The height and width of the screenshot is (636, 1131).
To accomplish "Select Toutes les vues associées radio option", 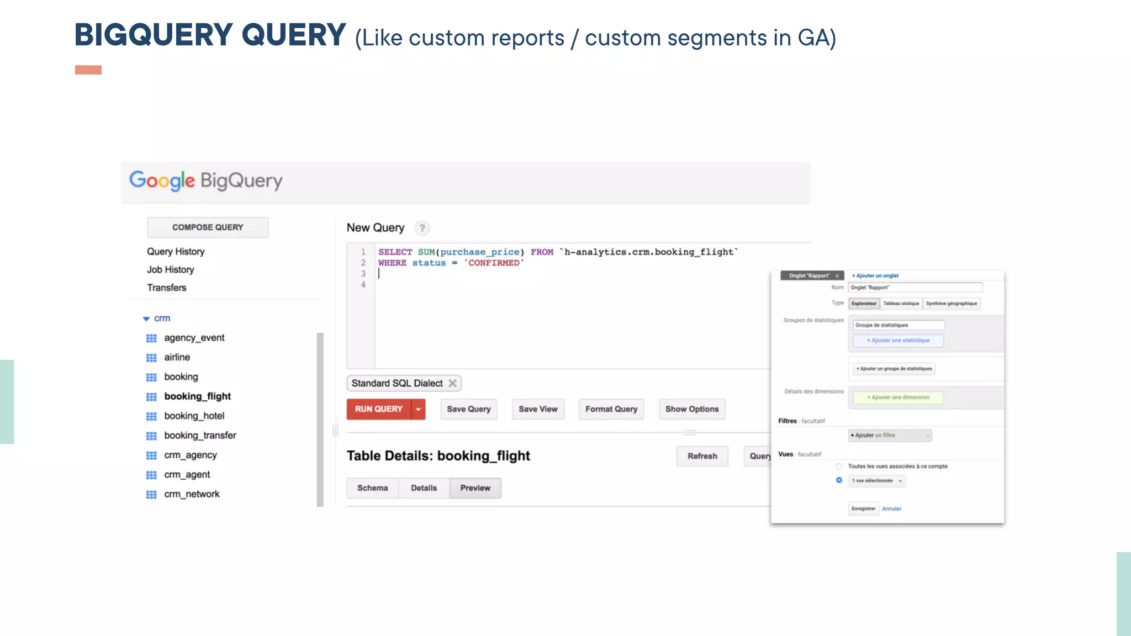I will pyautogui.click(x=839, y=467).
